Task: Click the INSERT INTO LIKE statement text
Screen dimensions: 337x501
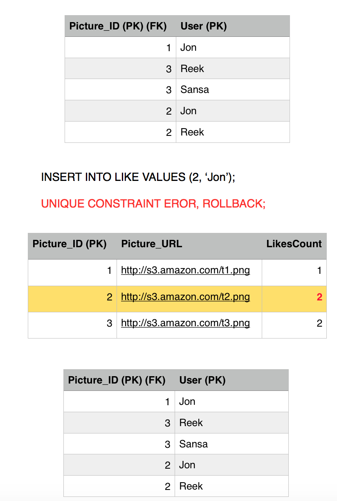Action: [x=138, y=178]
